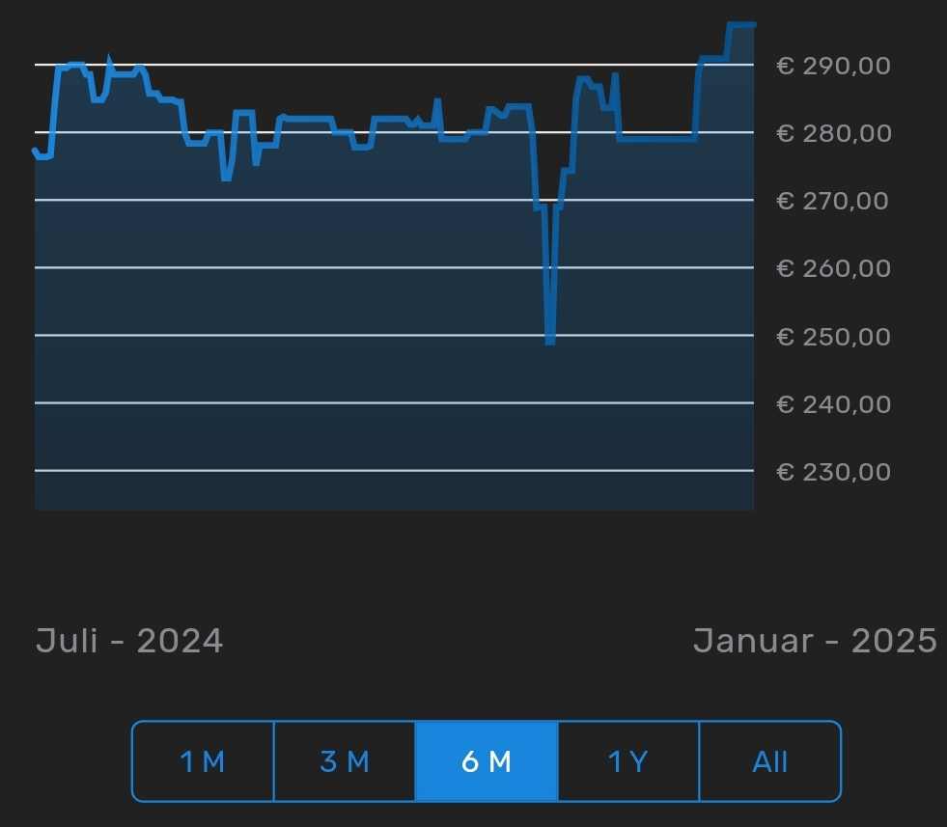Click the lowest dip of the price line
Image resolution: width=947 pixels, height=827 pixels.
(550, 340)
